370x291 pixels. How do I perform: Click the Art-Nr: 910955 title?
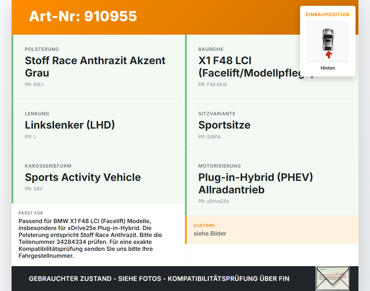pos(83,16)
